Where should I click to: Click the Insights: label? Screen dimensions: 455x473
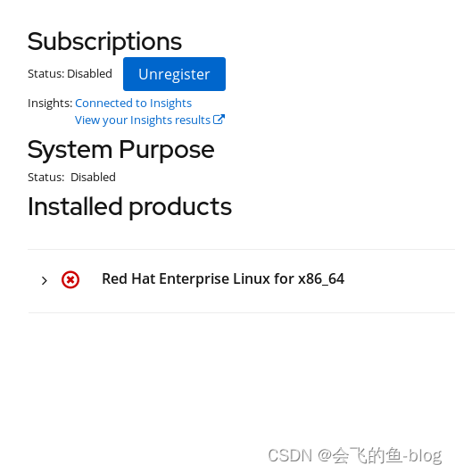click(x=50, y=104)
